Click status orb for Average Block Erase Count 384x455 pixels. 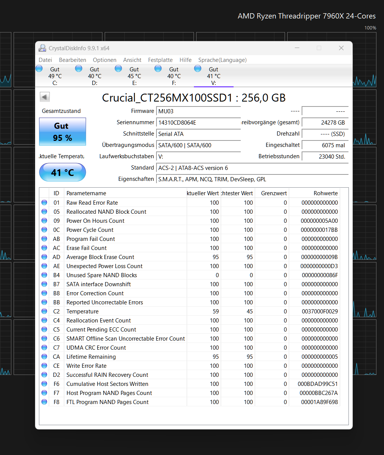pos(44,257)
